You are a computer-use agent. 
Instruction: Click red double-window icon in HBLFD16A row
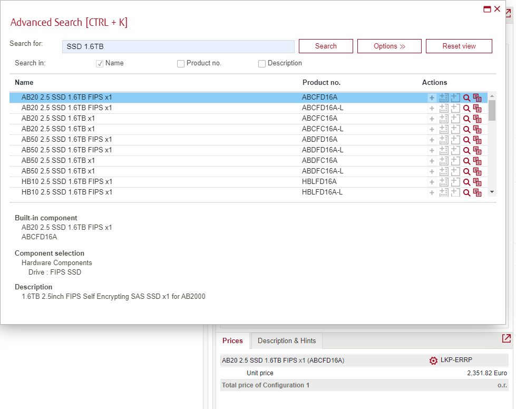click(477, 182)
